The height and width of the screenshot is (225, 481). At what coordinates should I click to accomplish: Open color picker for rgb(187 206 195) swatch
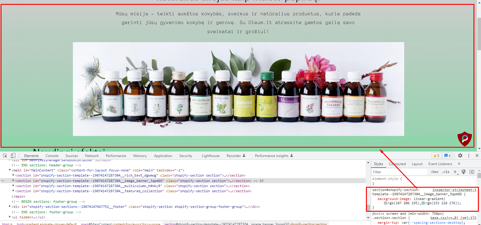point(386,203)
